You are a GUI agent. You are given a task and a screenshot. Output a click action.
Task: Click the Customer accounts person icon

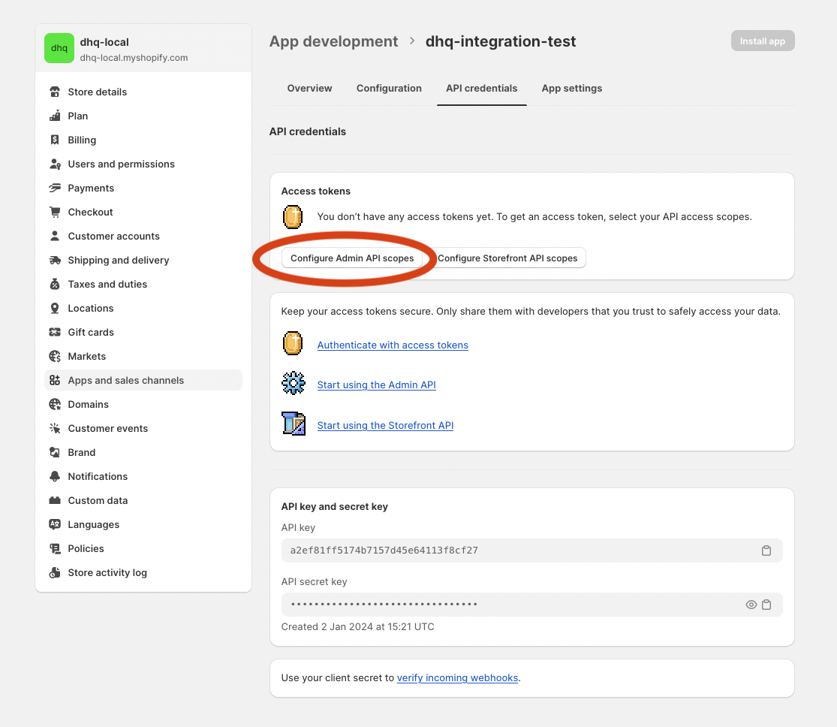(x=55, y=236)
